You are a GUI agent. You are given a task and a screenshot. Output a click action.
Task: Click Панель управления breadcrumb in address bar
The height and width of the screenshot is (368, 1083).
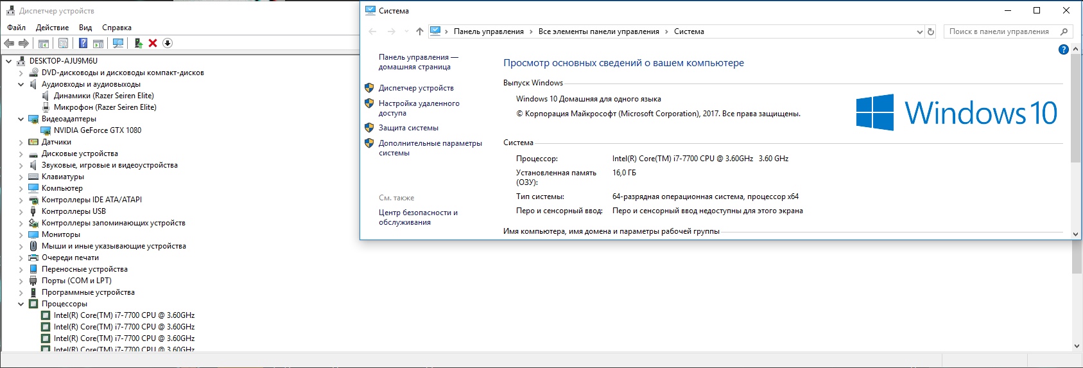pos(489,31)
